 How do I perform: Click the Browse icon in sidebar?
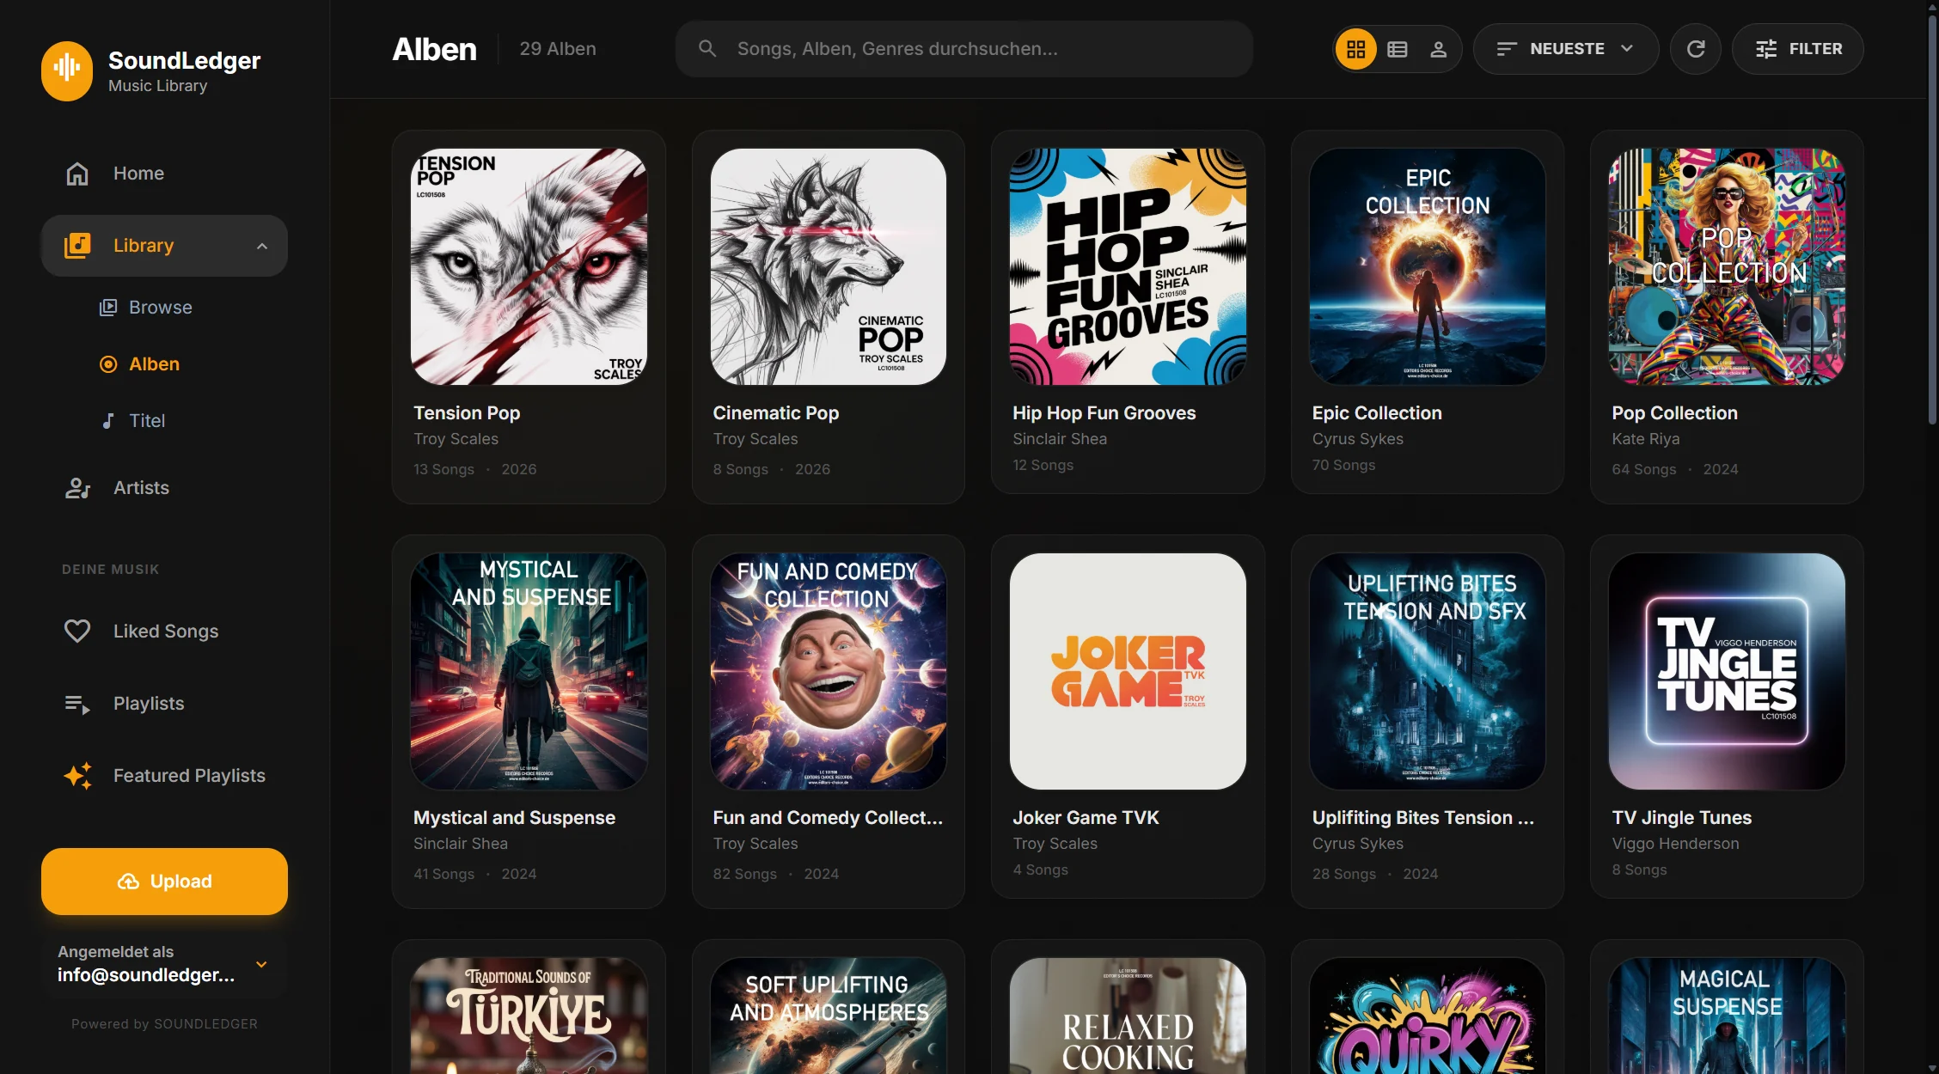click(x=108, y=308)
